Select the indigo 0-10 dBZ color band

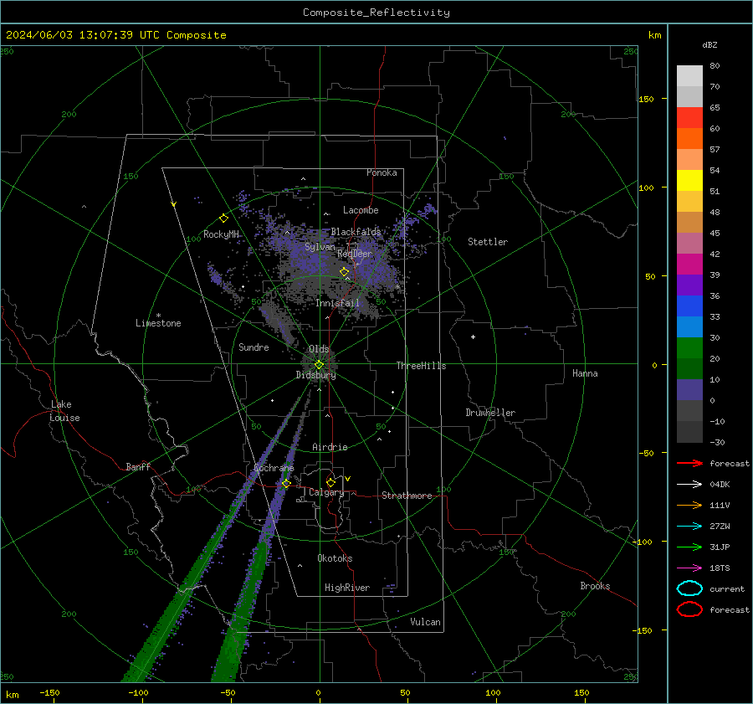[x=689, y=390]
